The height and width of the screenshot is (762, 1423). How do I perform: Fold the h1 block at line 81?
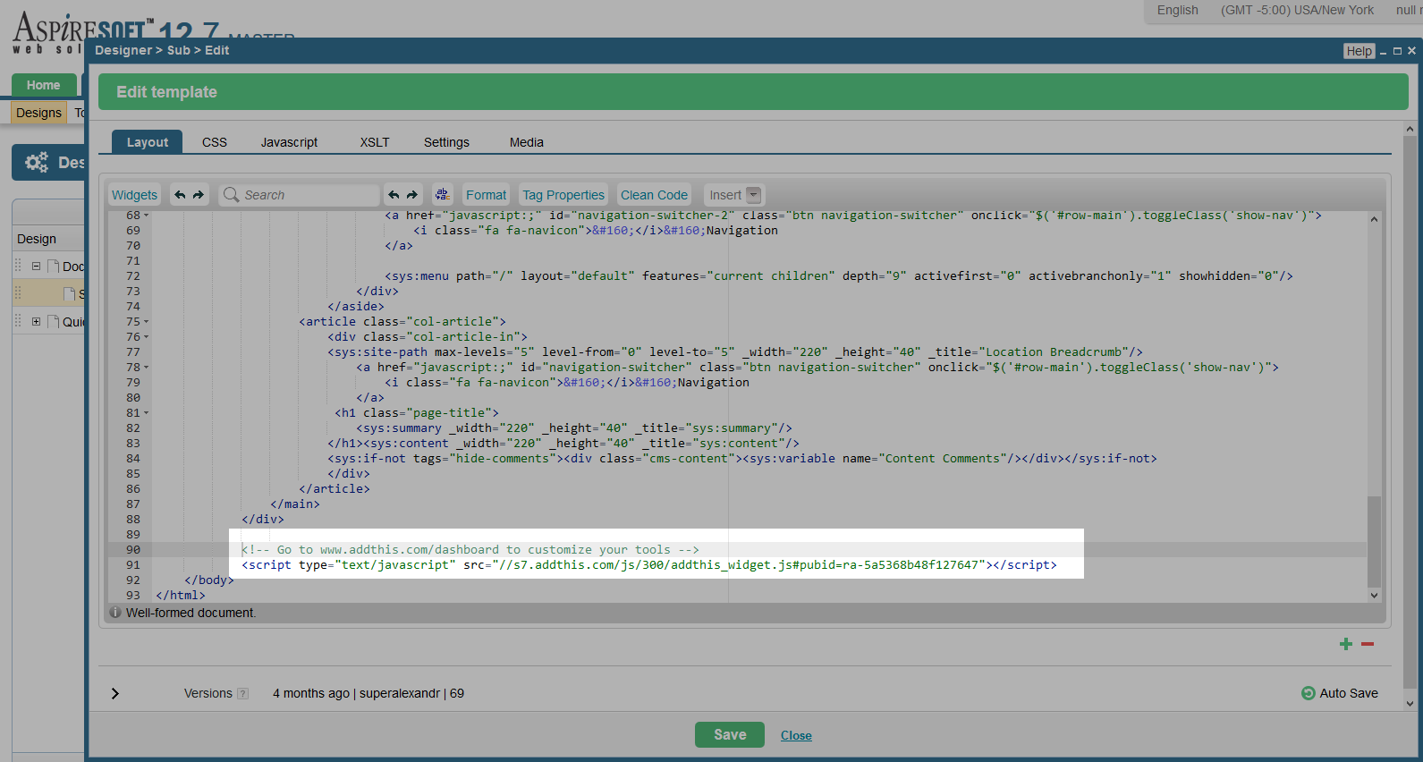[147, 413]
